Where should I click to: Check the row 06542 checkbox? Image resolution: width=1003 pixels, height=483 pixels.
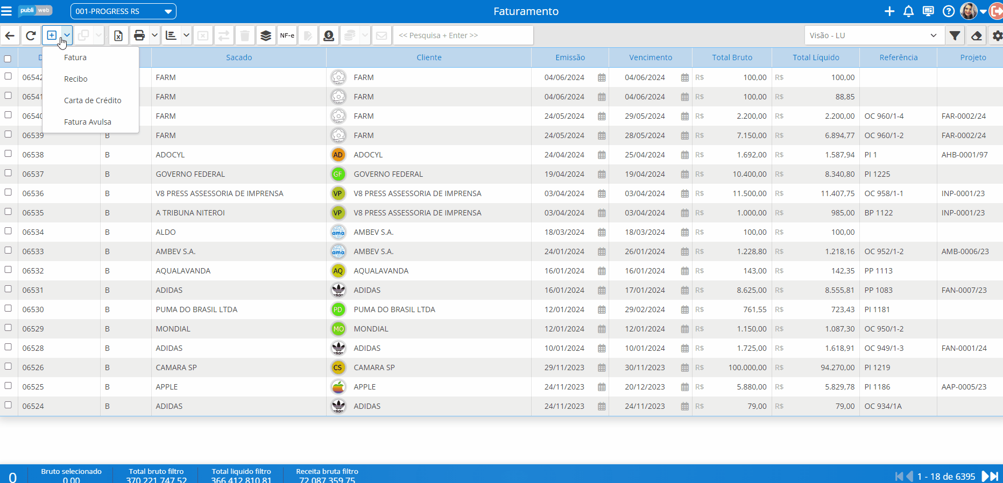point(8,76)
